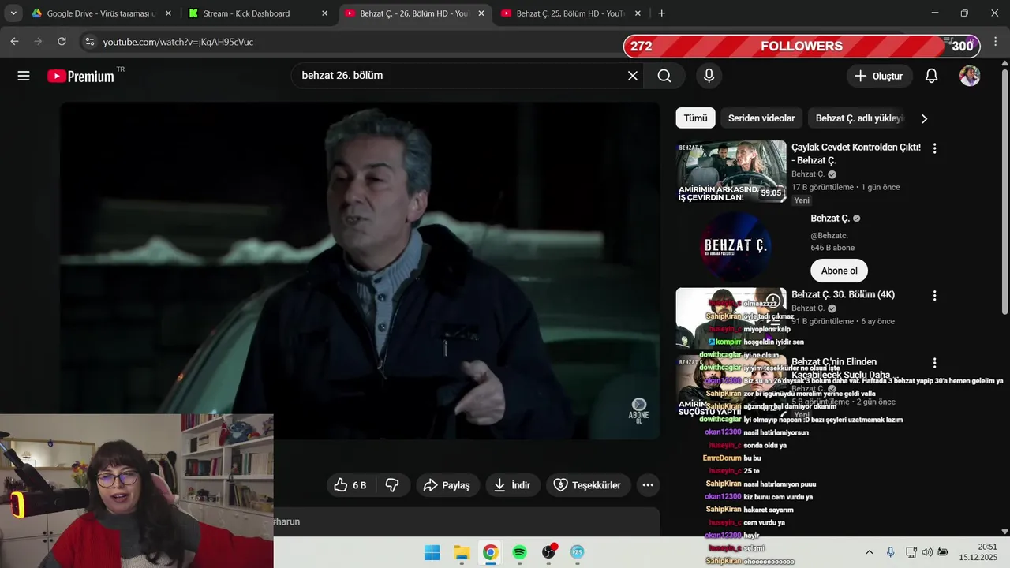
Task: Open options for Çaylak Cevdet Kontrolden Çıktı video
Action: 934,148
